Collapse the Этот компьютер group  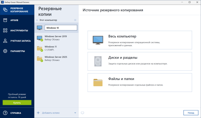click(x=37, y=20)
